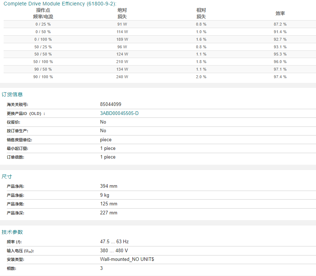Click the 'Complete Drive Module Efficiency (61800-9-2)' heading
The width and height of the screenshot is (316, 276).
point(60,4)
